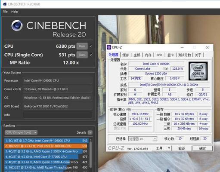Close the CPU-Z window
220x172 pixels.
207,47
